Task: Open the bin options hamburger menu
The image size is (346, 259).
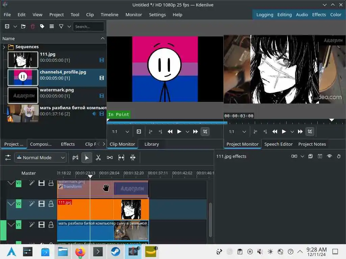Action: 52,26
